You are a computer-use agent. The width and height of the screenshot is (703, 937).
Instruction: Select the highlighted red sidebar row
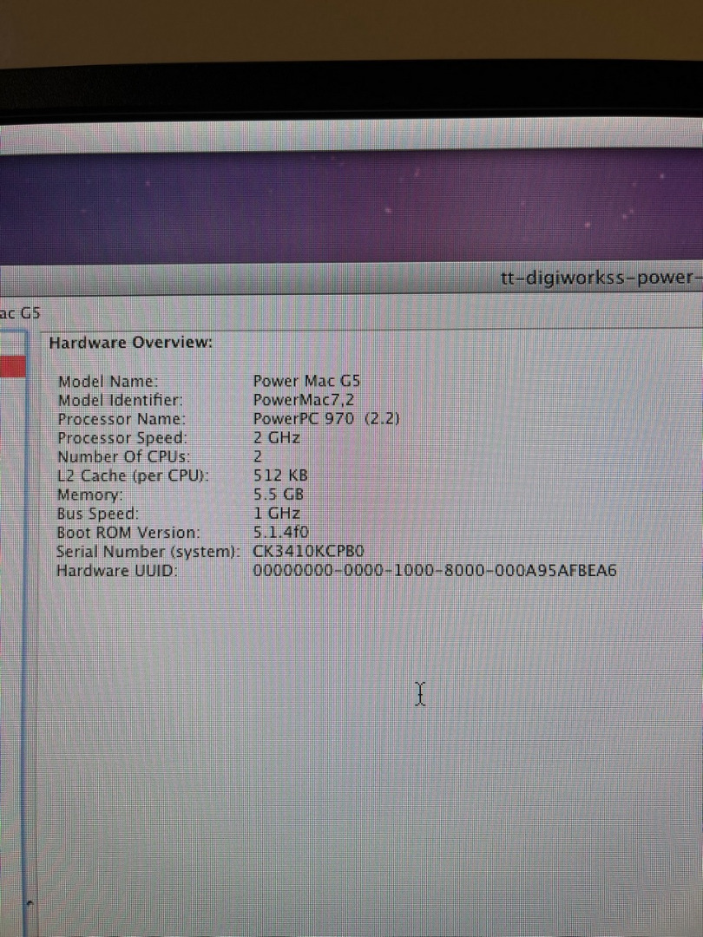click(12, 366)
